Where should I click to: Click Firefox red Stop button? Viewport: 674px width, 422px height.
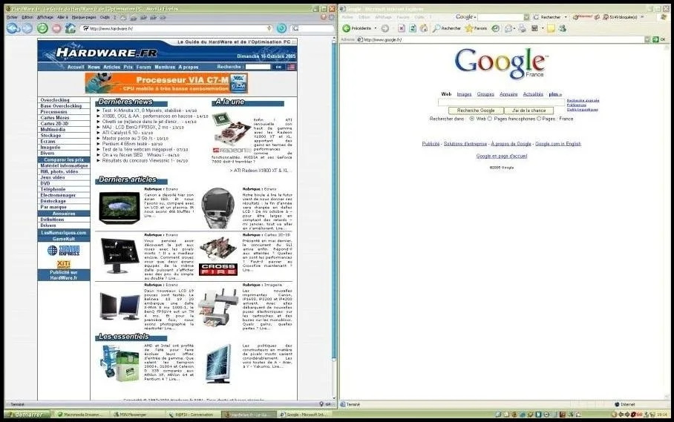pyautogui.click(x=56, y=28)
